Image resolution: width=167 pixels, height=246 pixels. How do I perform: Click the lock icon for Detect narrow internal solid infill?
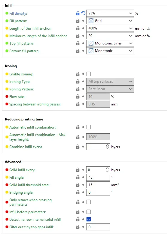78,219
